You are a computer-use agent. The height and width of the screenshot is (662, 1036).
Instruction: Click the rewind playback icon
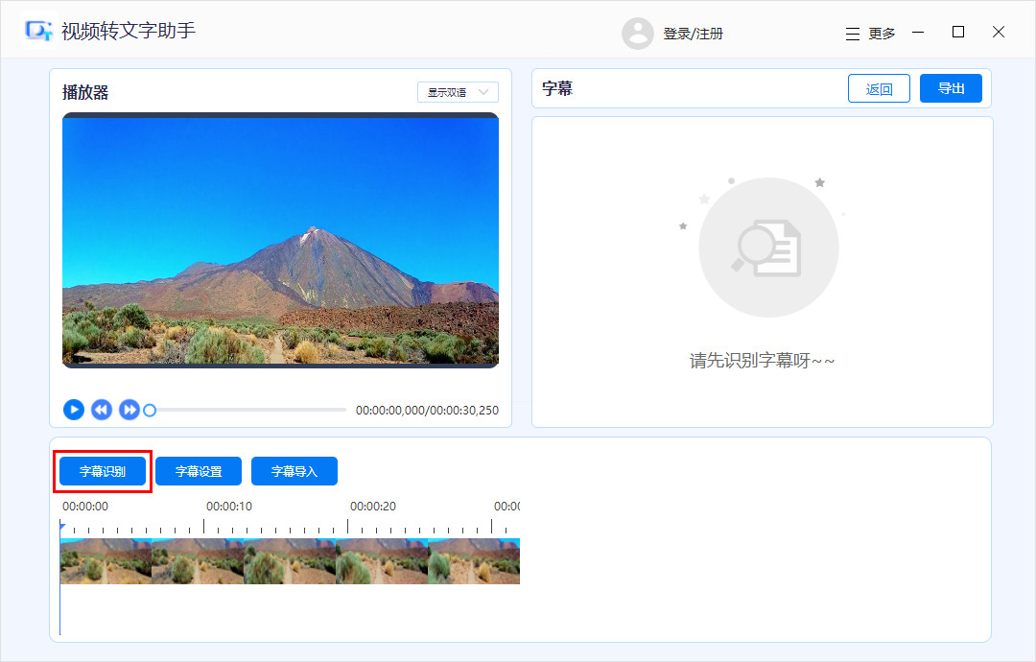(x=102, y=410)
